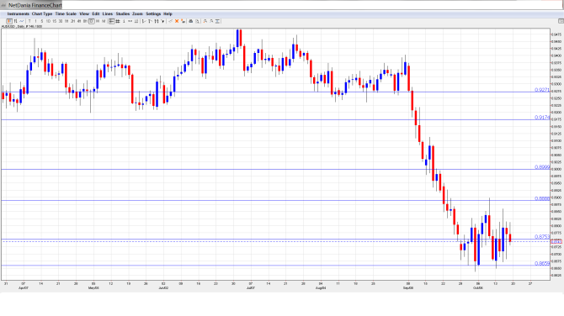The image size is (564, 316).
Task: Click the NetDania FinanceChart window title
Action: (35, 5)
